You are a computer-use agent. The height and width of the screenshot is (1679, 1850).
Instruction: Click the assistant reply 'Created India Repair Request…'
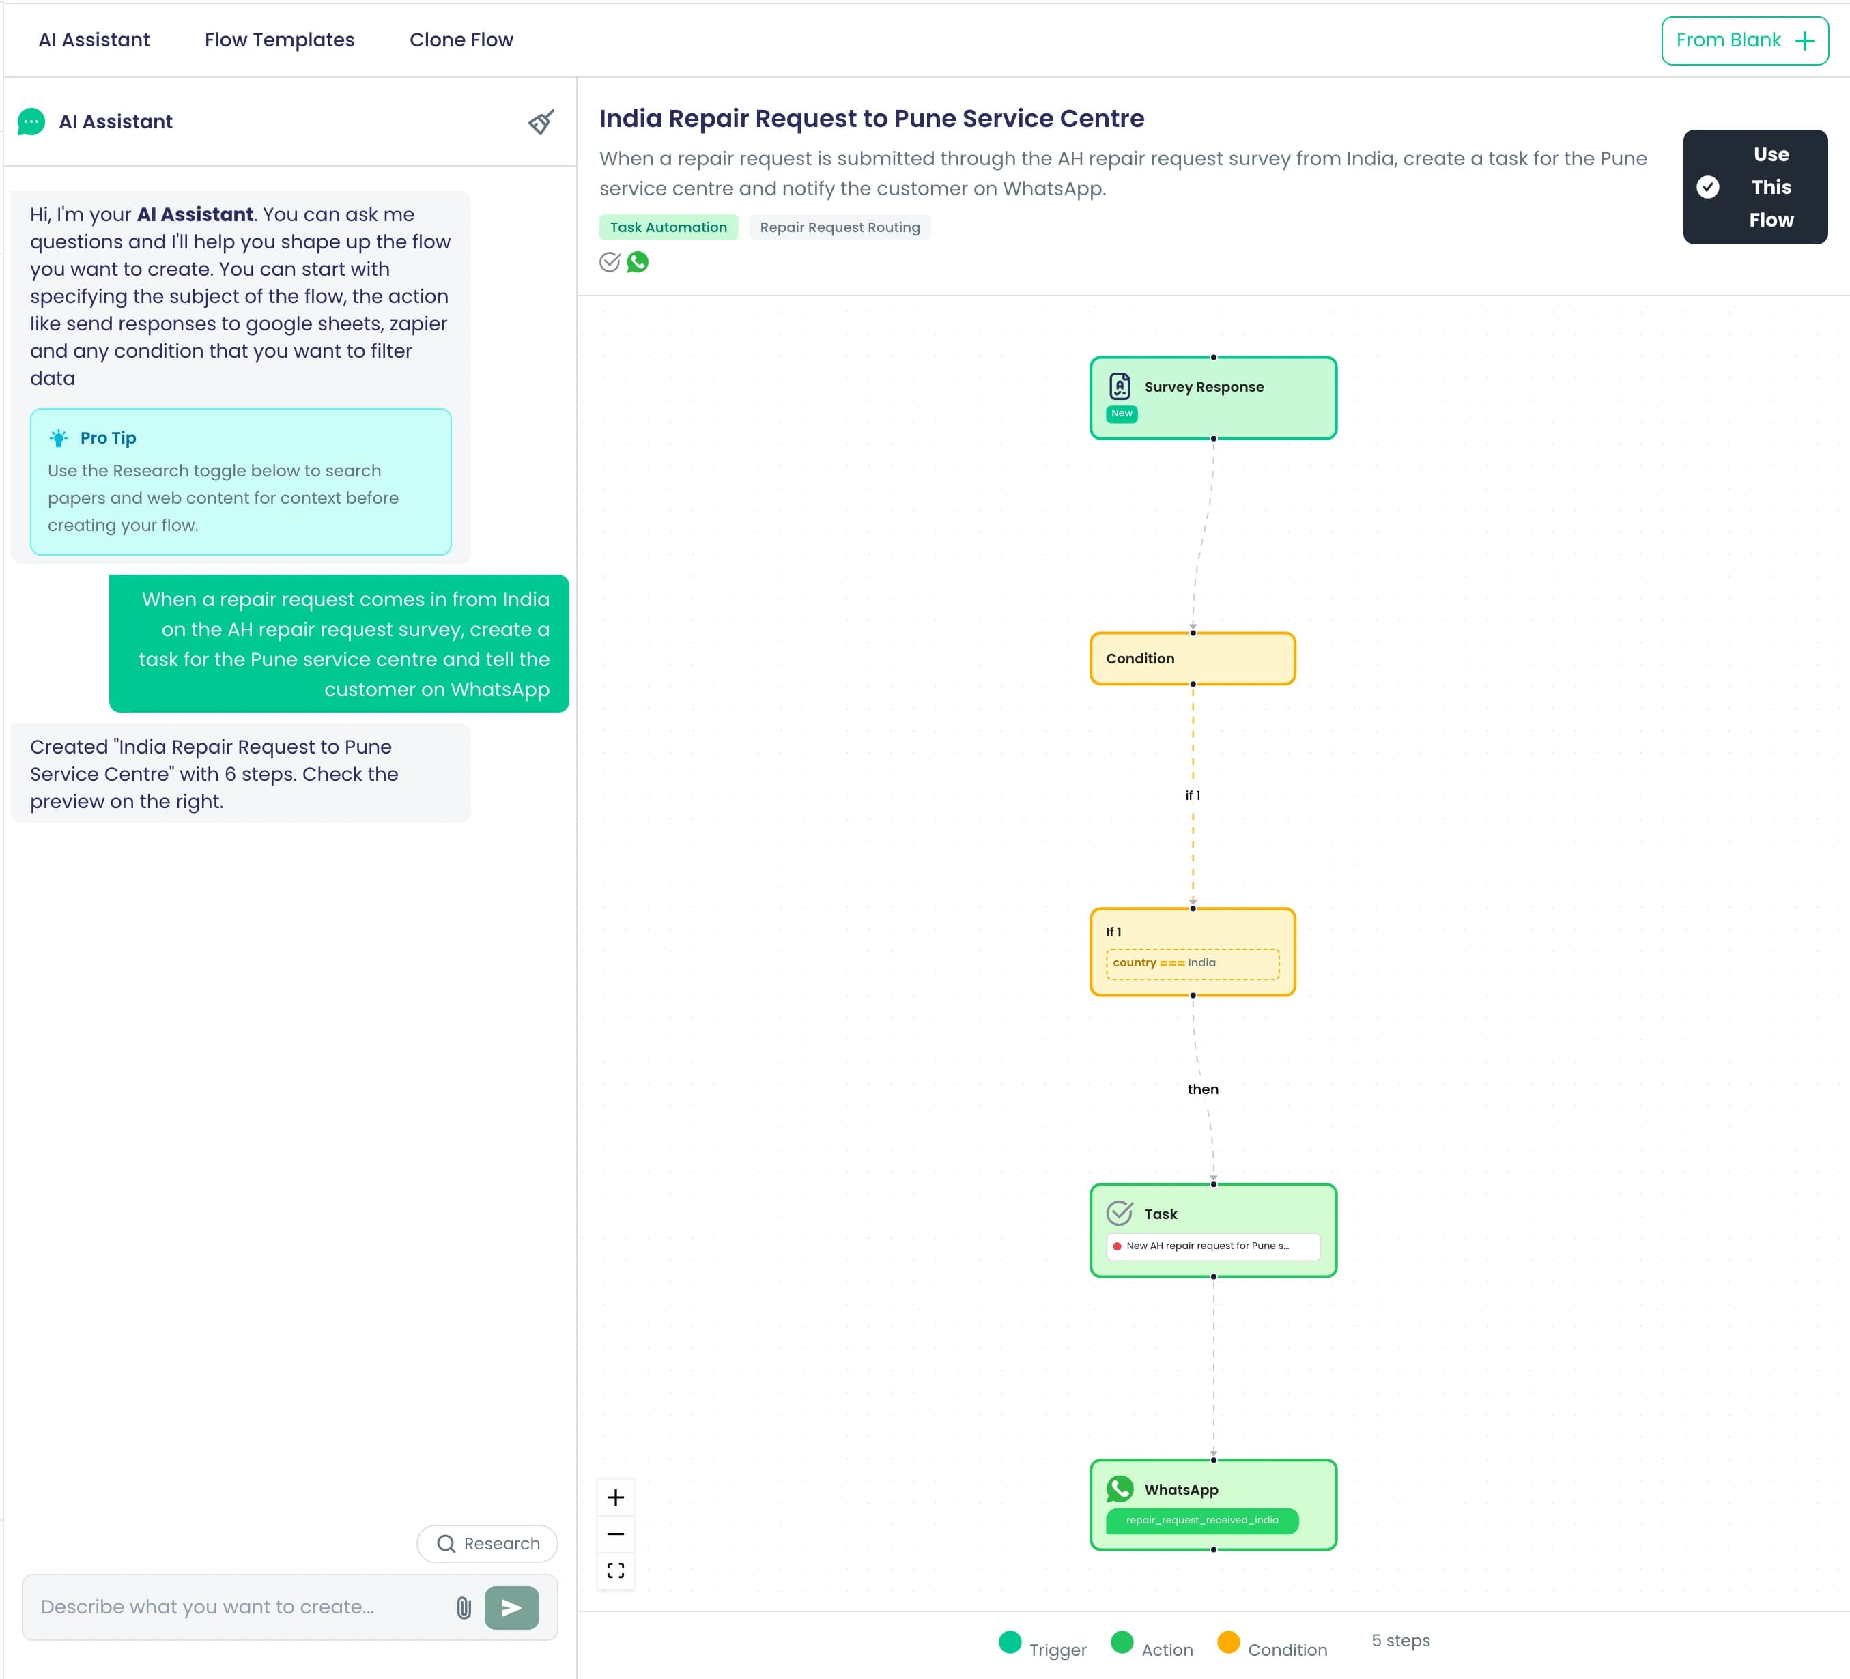[240, 773]
